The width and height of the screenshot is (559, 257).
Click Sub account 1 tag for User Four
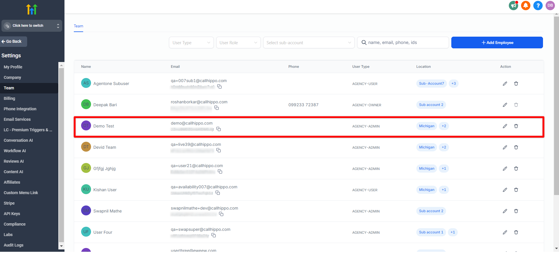pyautogui.click(x=431, y=232)
